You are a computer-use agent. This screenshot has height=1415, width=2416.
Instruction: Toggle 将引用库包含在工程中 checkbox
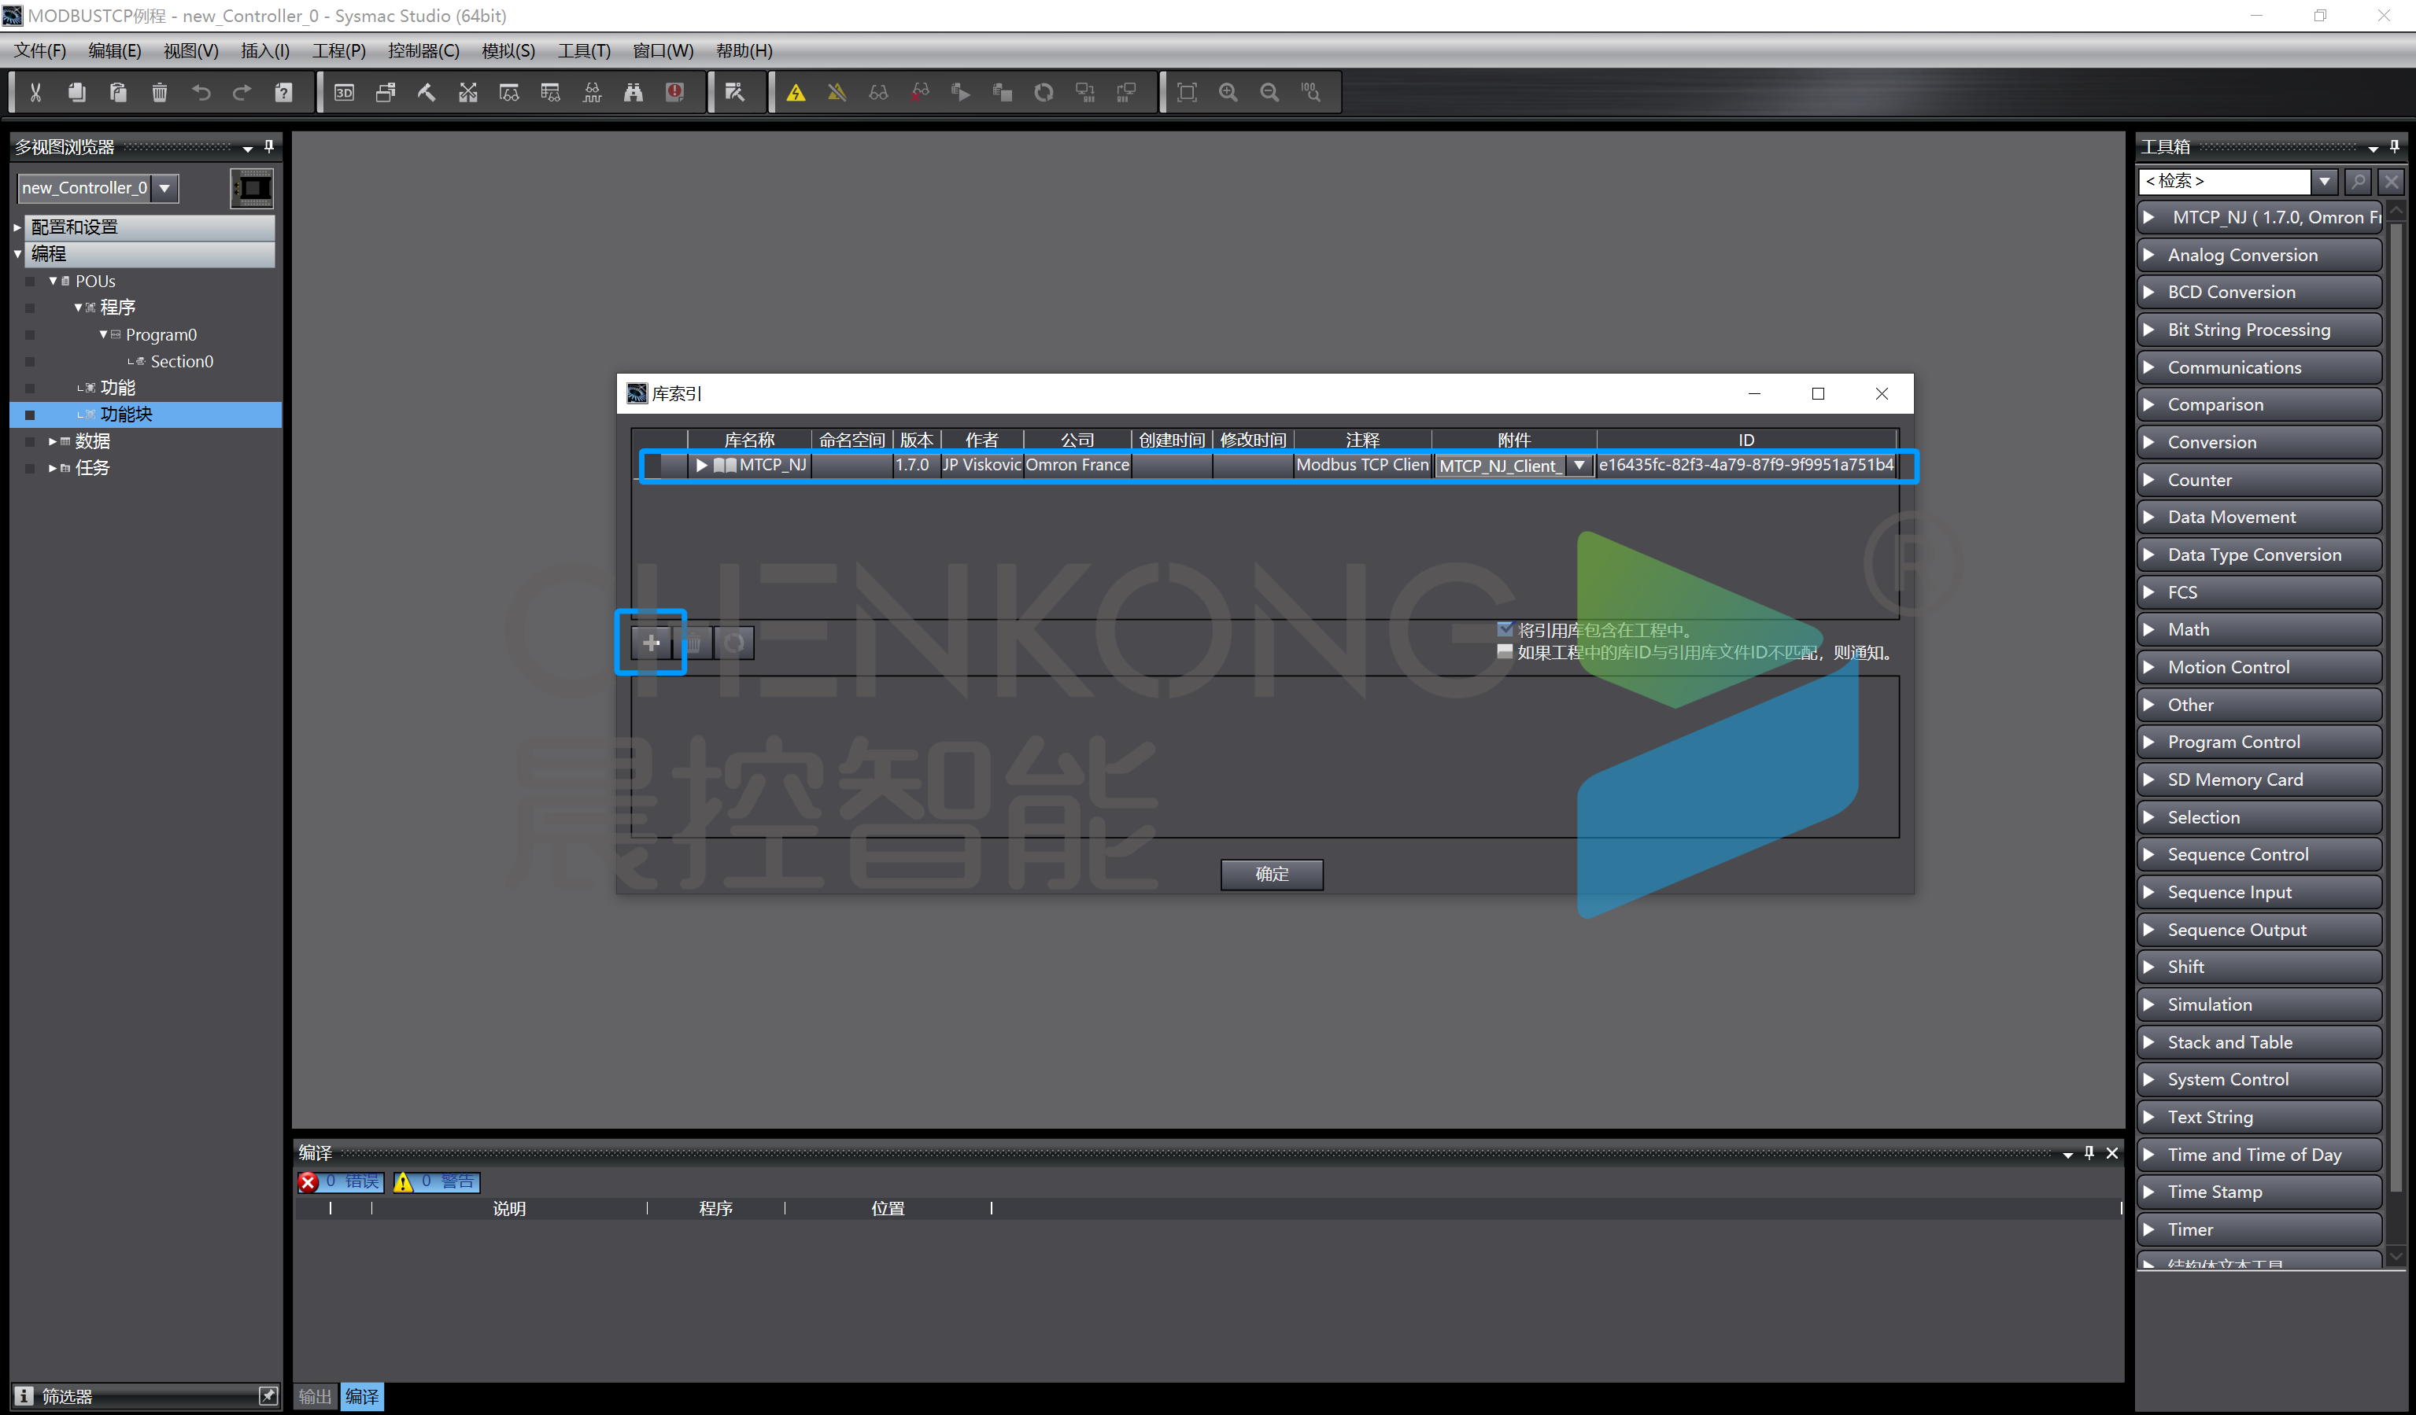[x=1505, y=629]
